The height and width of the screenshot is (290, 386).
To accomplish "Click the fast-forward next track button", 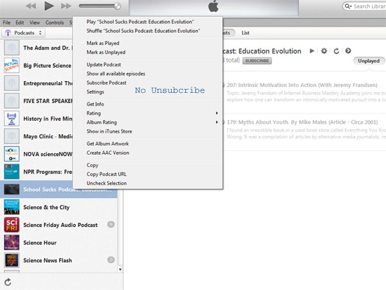I will 66,6.
